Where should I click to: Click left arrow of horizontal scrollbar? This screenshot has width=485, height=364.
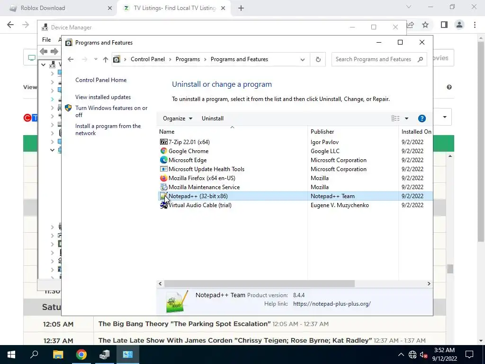pos(160,283)
